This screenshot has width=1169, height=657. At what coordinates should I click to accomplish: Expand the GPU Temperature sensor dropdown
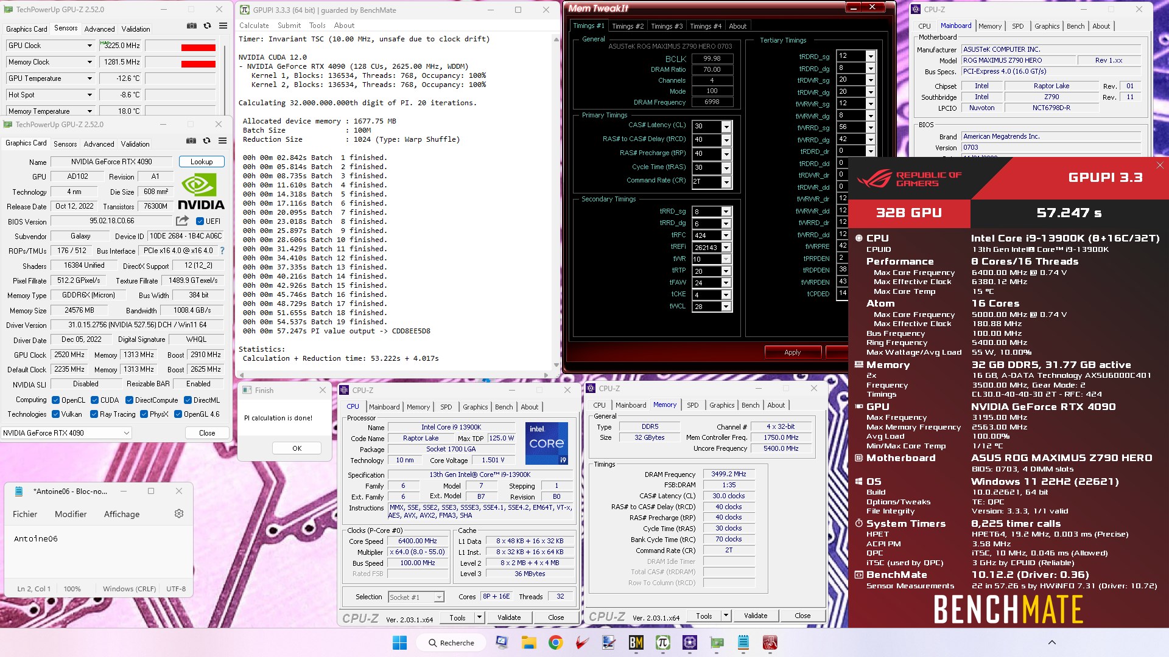pyautogui.click(x=90, y=78)
